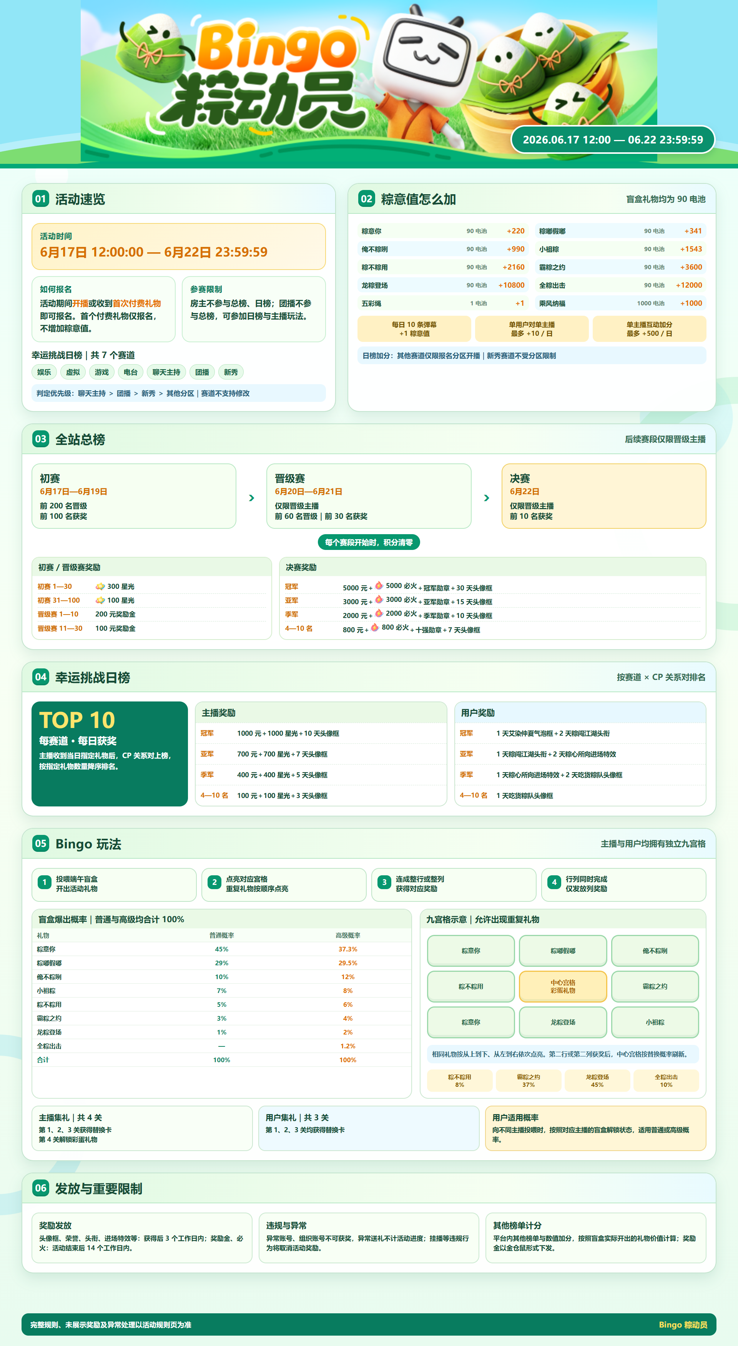Click the flame icon before 800 必火
Screen dimensions: 738x1346
(375, 628)
